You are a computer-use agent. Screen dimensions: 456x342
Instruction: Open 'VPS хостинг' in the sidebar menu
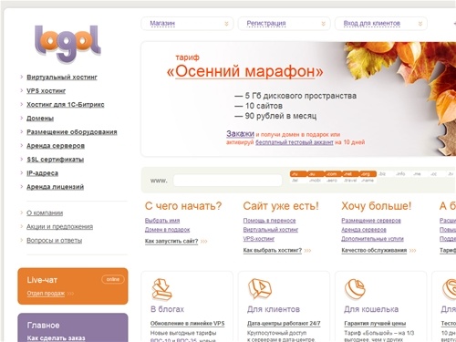[46, 91]
